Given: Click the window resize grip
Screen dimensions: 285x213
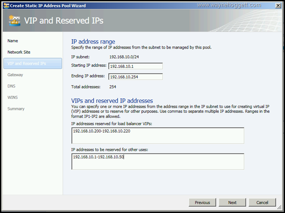Looking at the screenshot, I should point(278,206).
